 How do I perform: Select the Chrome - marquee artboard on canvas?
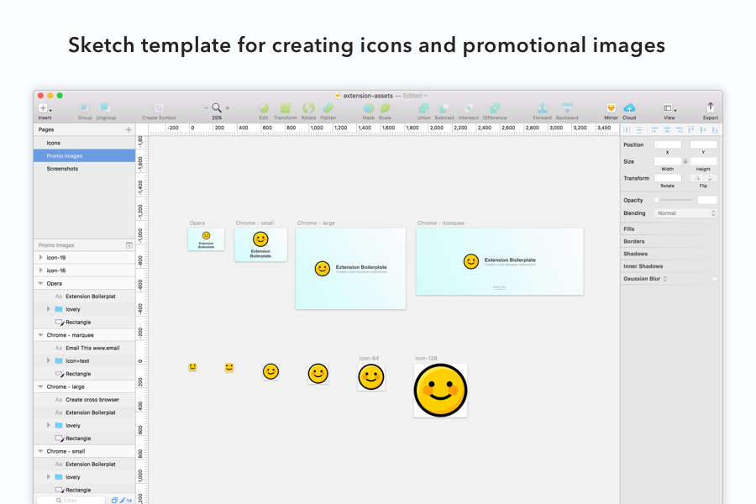500,261
